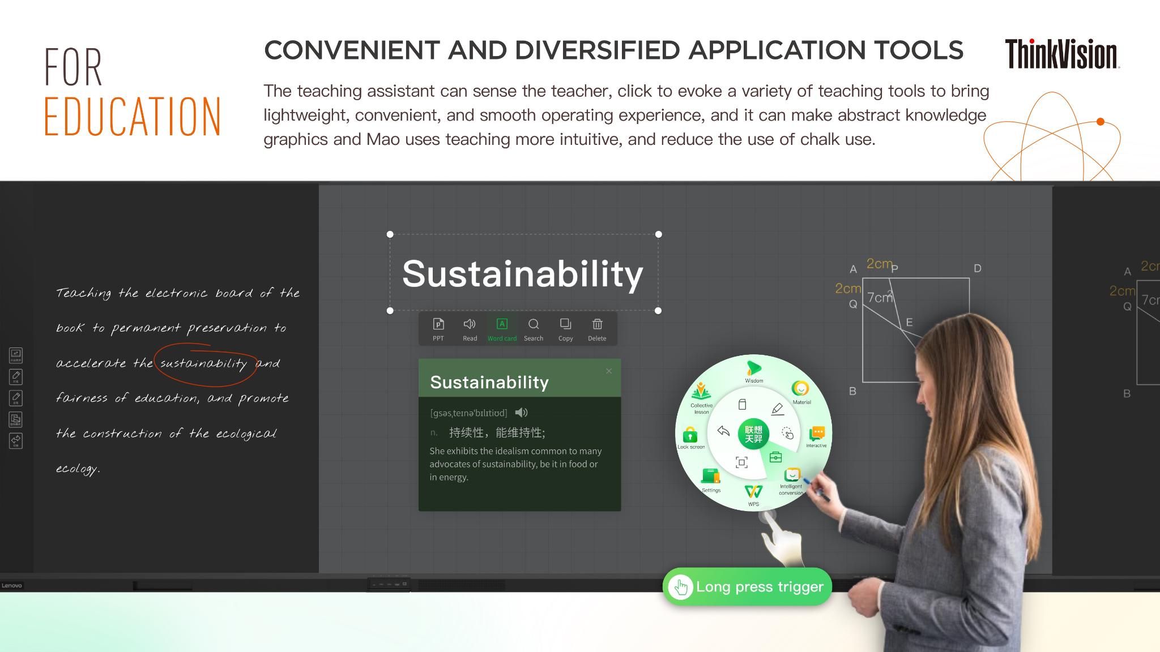Toggle the Word card option
The image size is (1160, 652).
point(502,329)
